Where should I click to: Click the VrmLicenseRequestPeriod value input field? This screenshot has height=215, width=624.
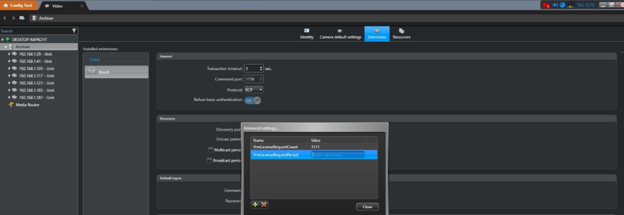tap(338, 155)
